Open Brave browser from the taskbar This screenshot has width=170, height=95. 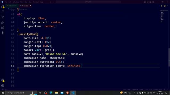click(x=67, y=93)
